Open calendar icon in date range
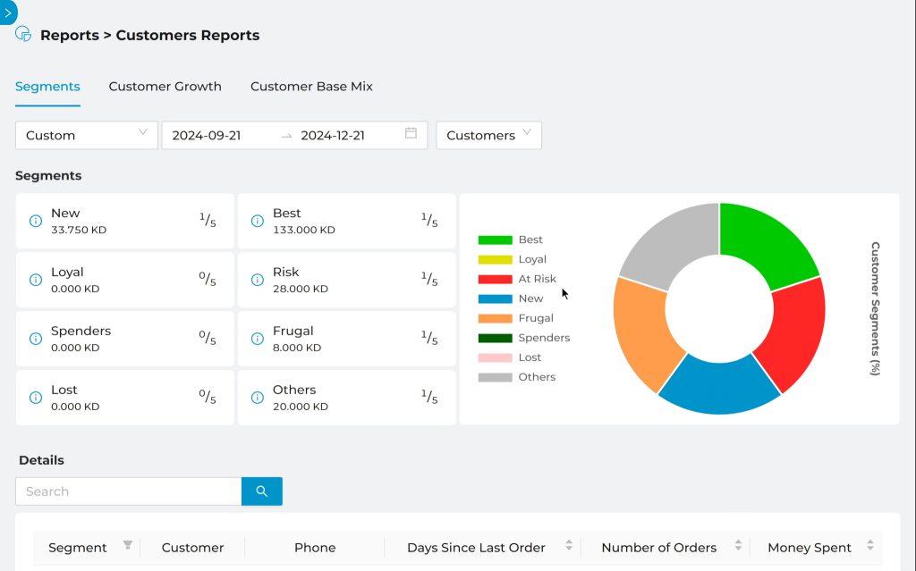The height and width of the screenshot is (571, 916). click(411, 133)
